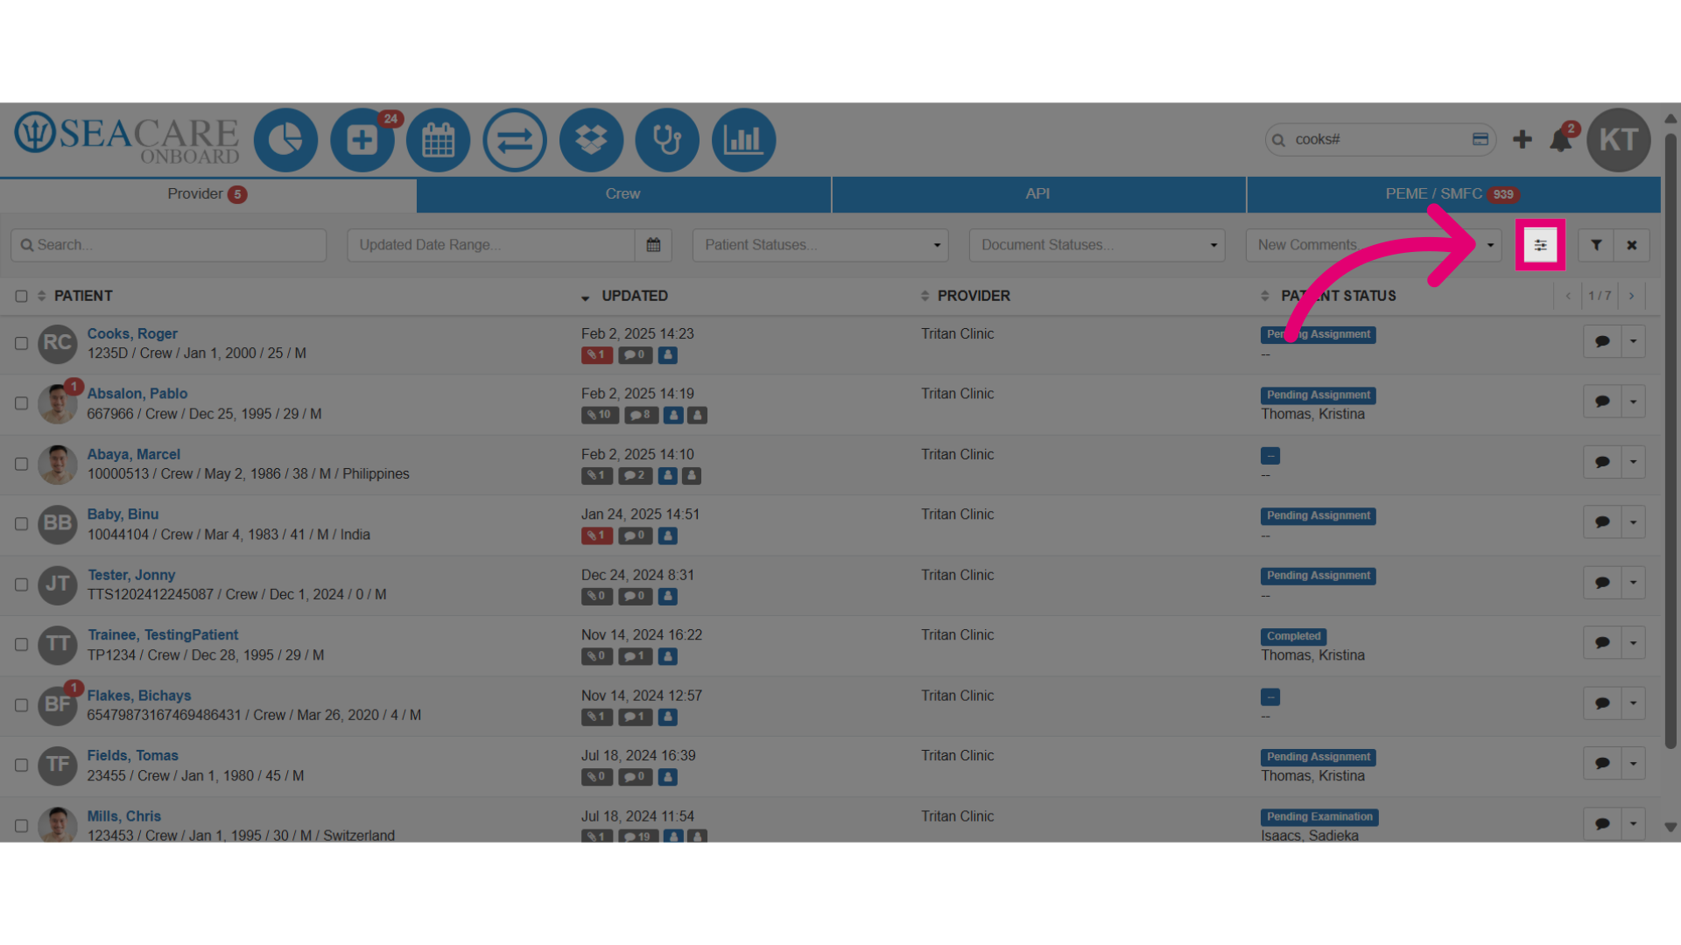1681x945 pixels.
Task: Open row actions dropdown for Fields, Tomas
Action: [x=1634, y=764]
